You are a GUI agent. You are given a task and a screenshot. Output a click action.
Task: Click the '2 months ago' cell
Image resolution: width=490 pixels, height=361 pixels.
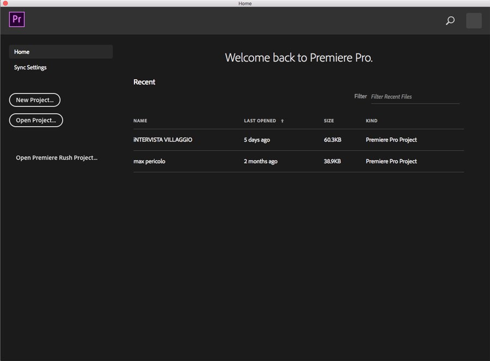260,161
